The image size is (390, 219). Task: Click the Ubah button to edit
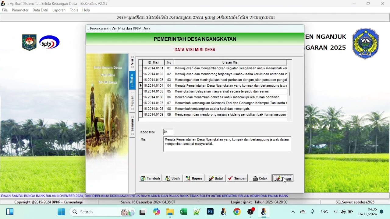(172, 179)
